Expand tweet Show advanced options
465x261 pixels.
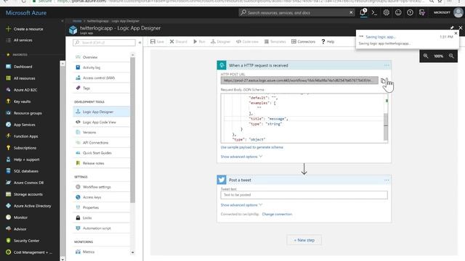click(241, 204)
